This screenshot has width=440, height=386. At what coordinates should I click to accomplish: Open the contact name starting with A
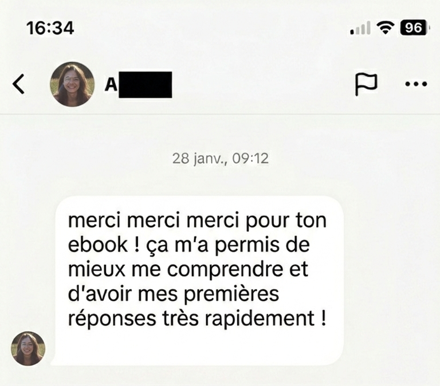point(138,84)
